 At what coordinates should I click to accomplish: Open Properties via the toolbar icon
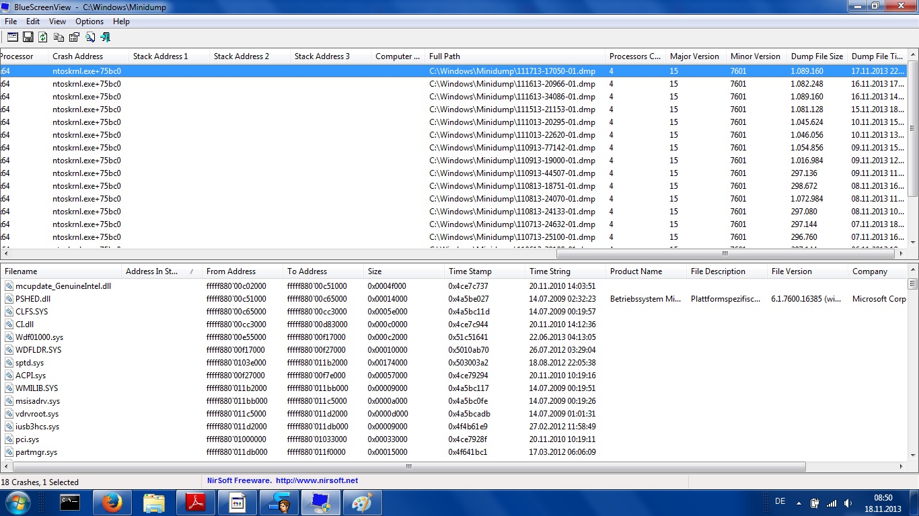click(x=74, y=37)
